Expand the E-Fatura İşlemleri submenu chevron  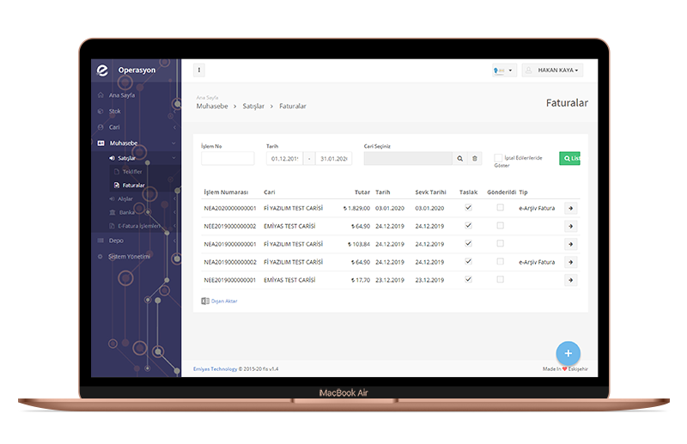pos(174,226)
